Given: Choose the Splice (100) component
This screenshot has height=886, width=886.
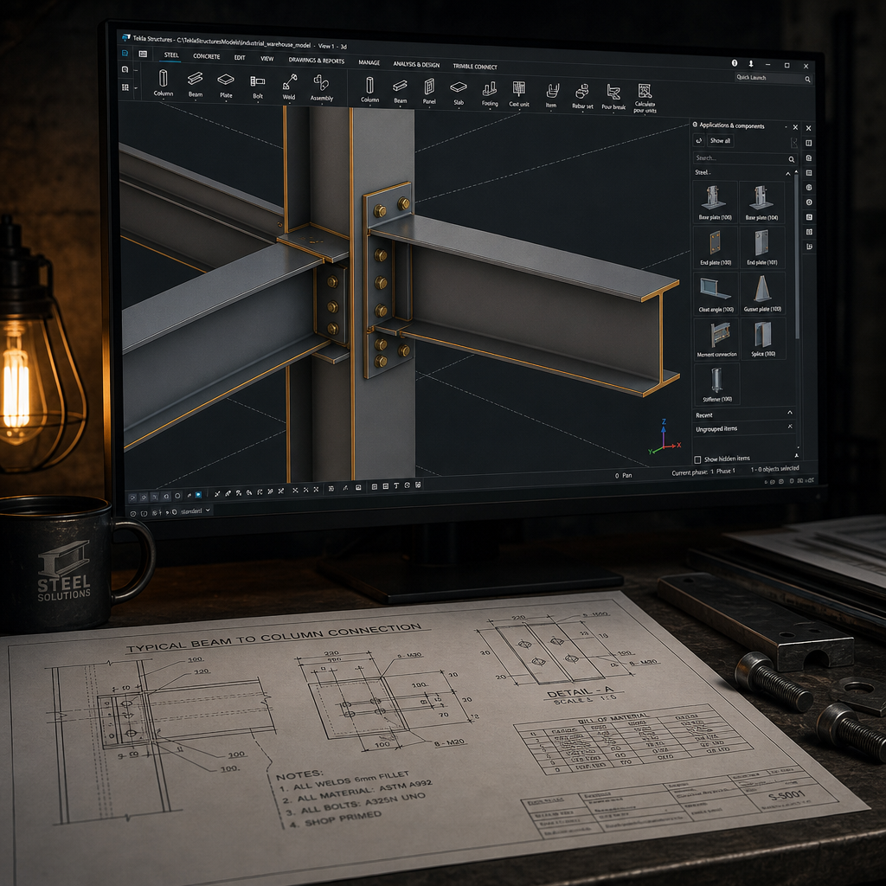Looking at the screenshot, I should (763, 338).
